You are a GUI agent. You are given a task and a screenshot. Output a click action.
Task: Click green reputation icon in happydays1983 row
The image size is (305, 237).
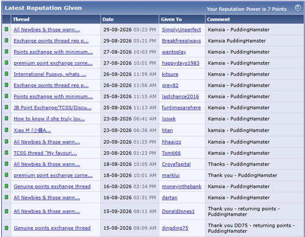click(x=7, y=63)
